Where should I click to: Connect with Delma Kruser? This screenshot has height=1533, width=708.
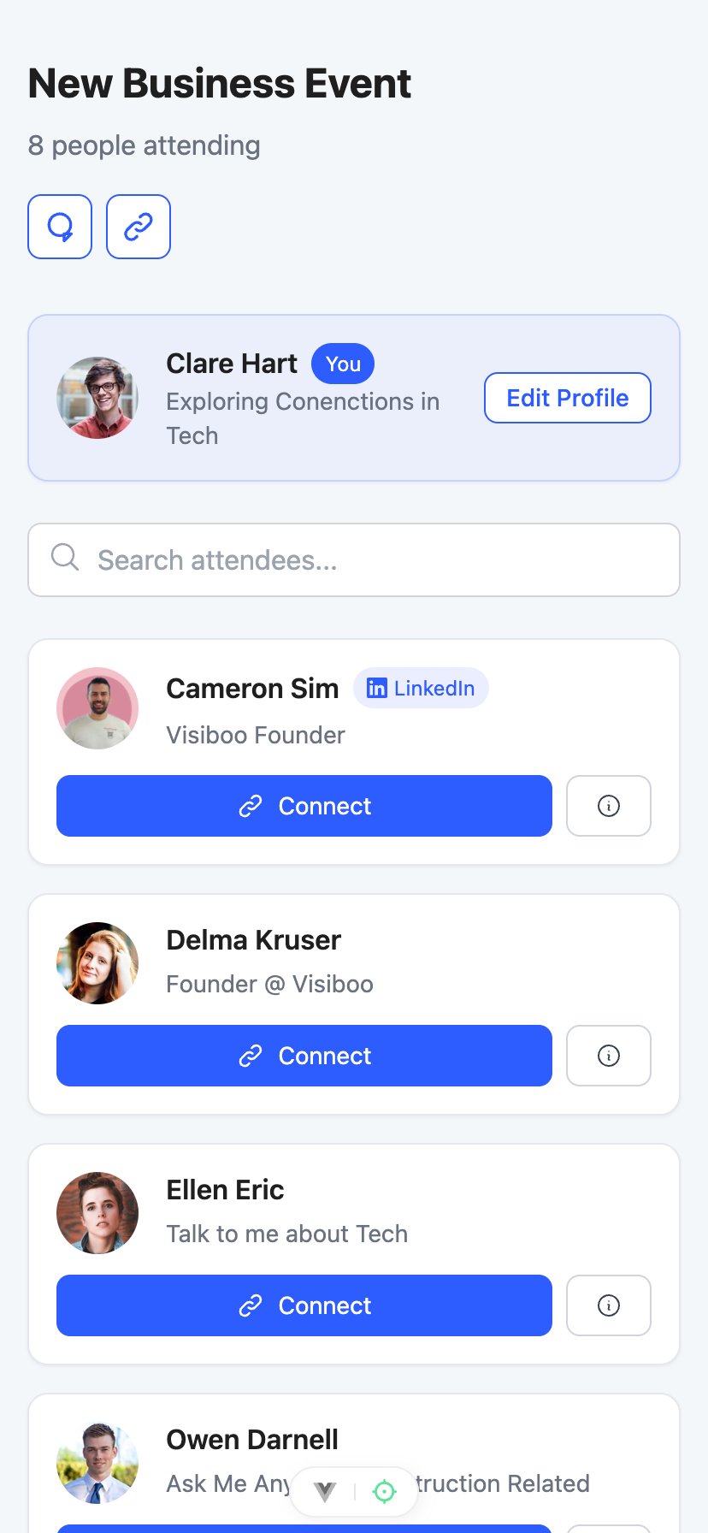[304, 1056]
